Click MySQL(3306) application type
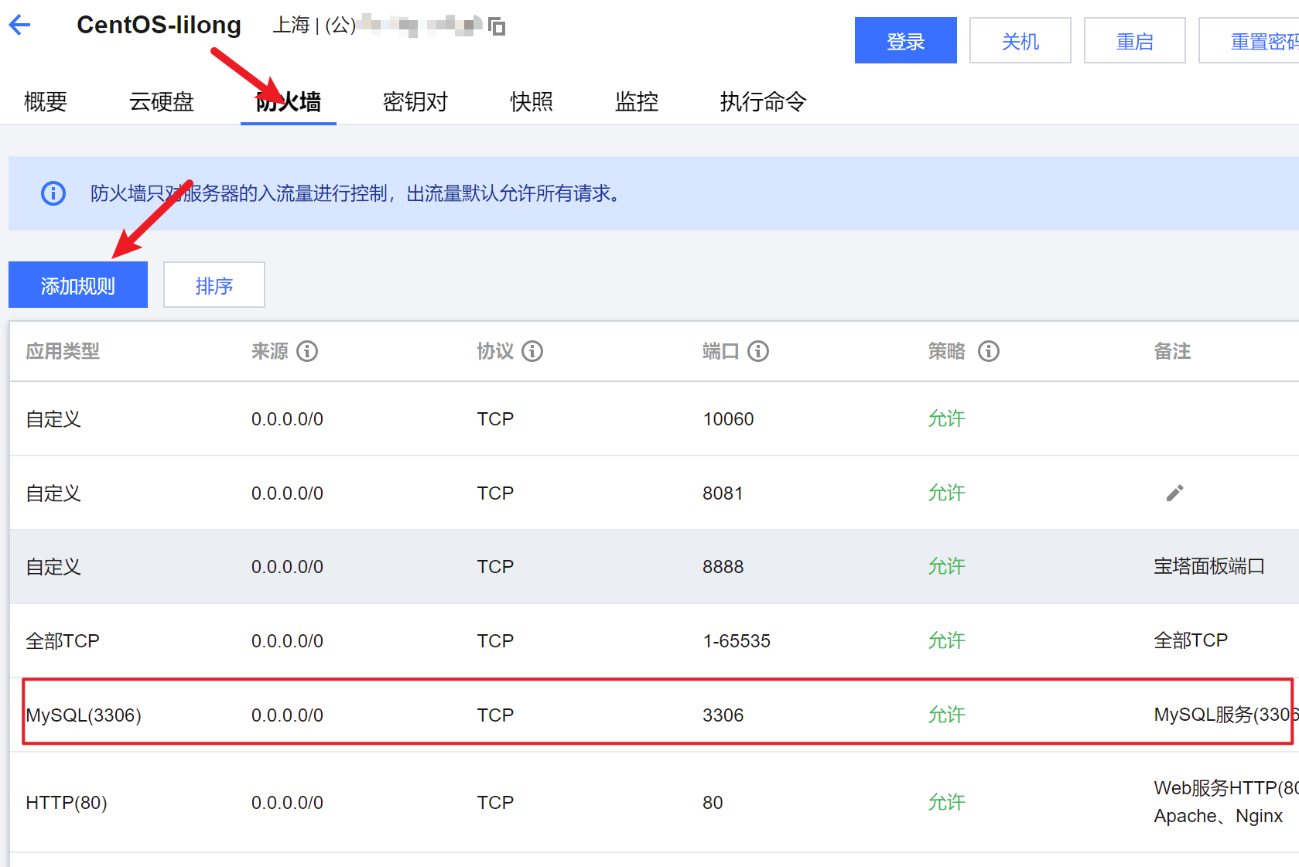 84,715
